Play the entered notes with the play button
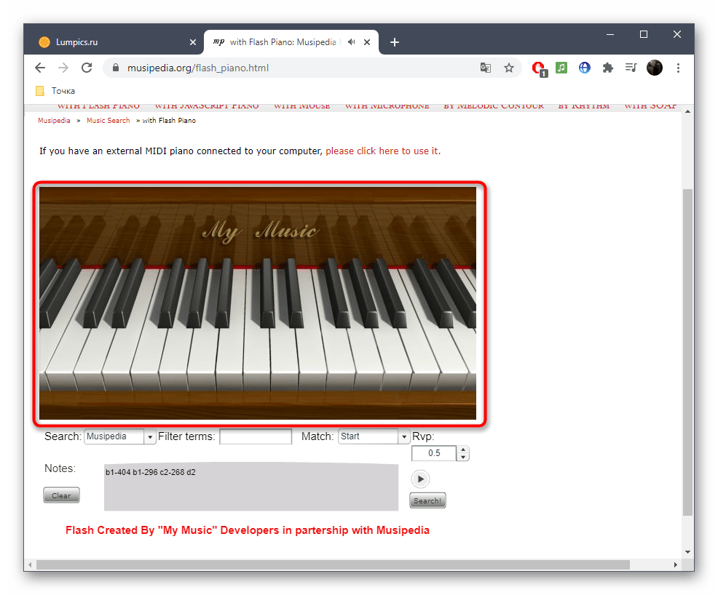718x595 pixels. tap(420, 479)
